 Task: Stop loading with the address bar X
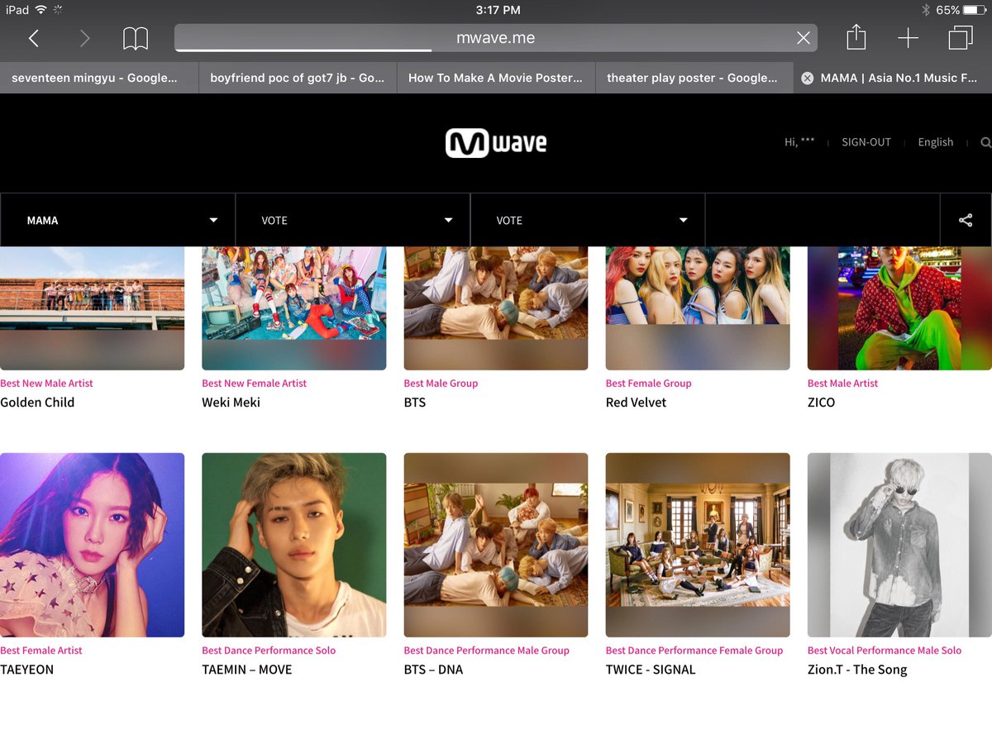tap(803, 38)
